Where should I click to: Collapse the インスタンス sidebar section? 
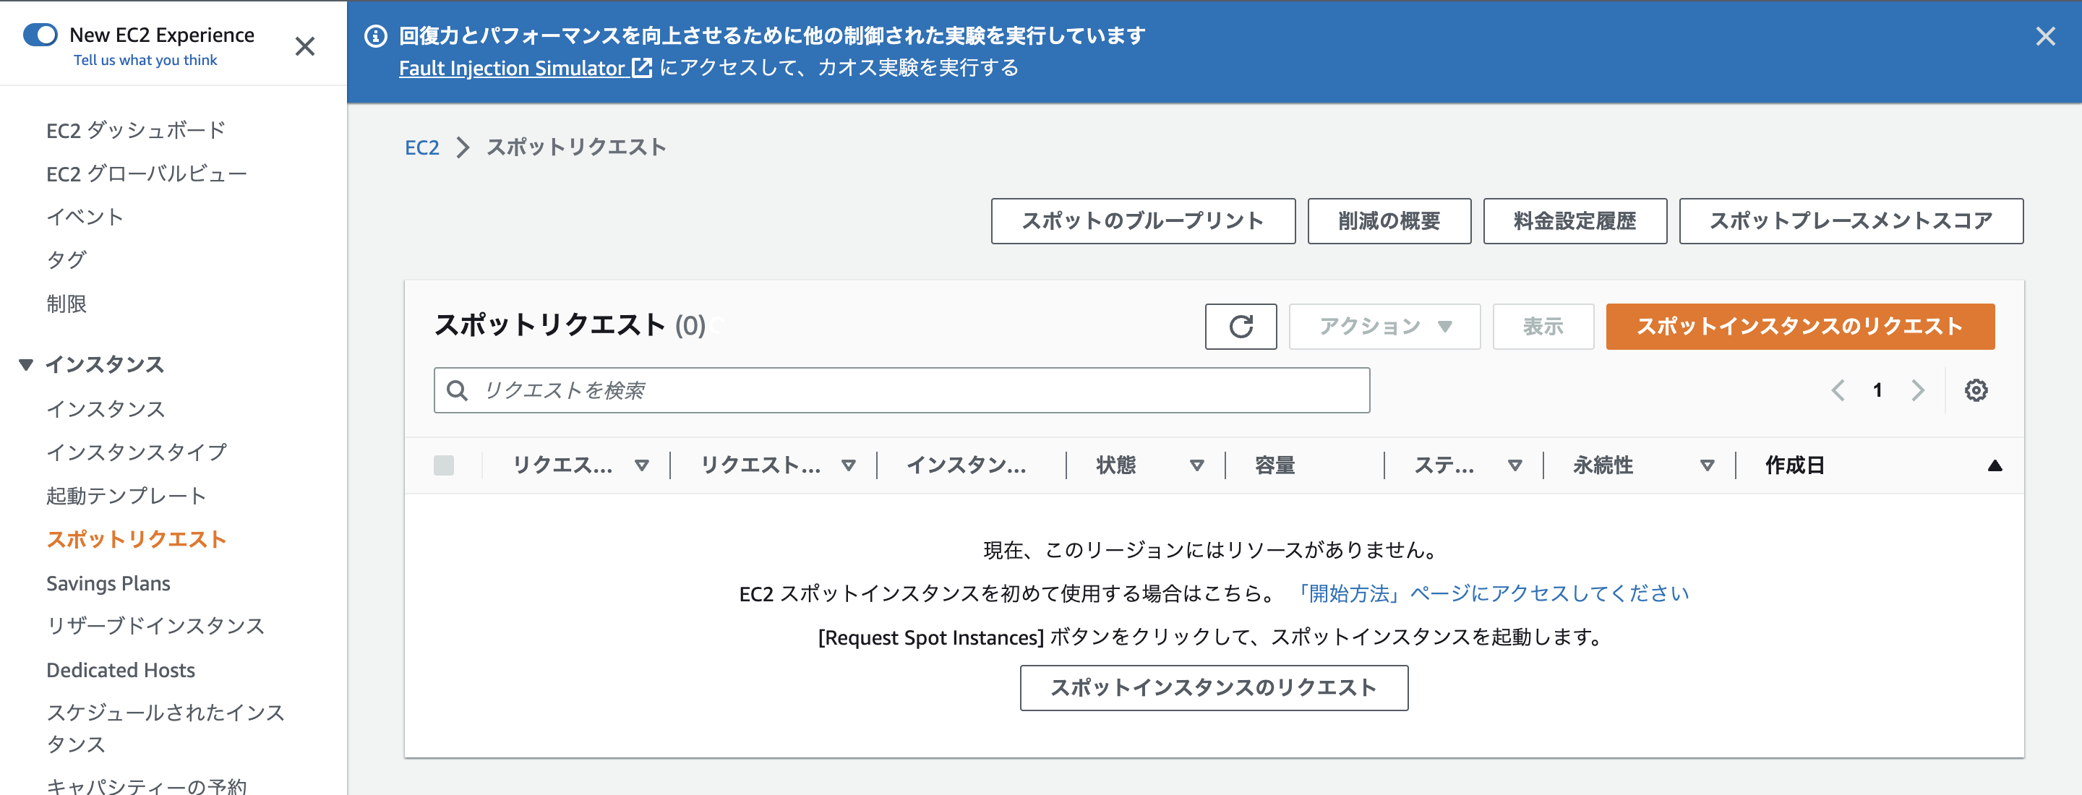(x=26, y=365)
